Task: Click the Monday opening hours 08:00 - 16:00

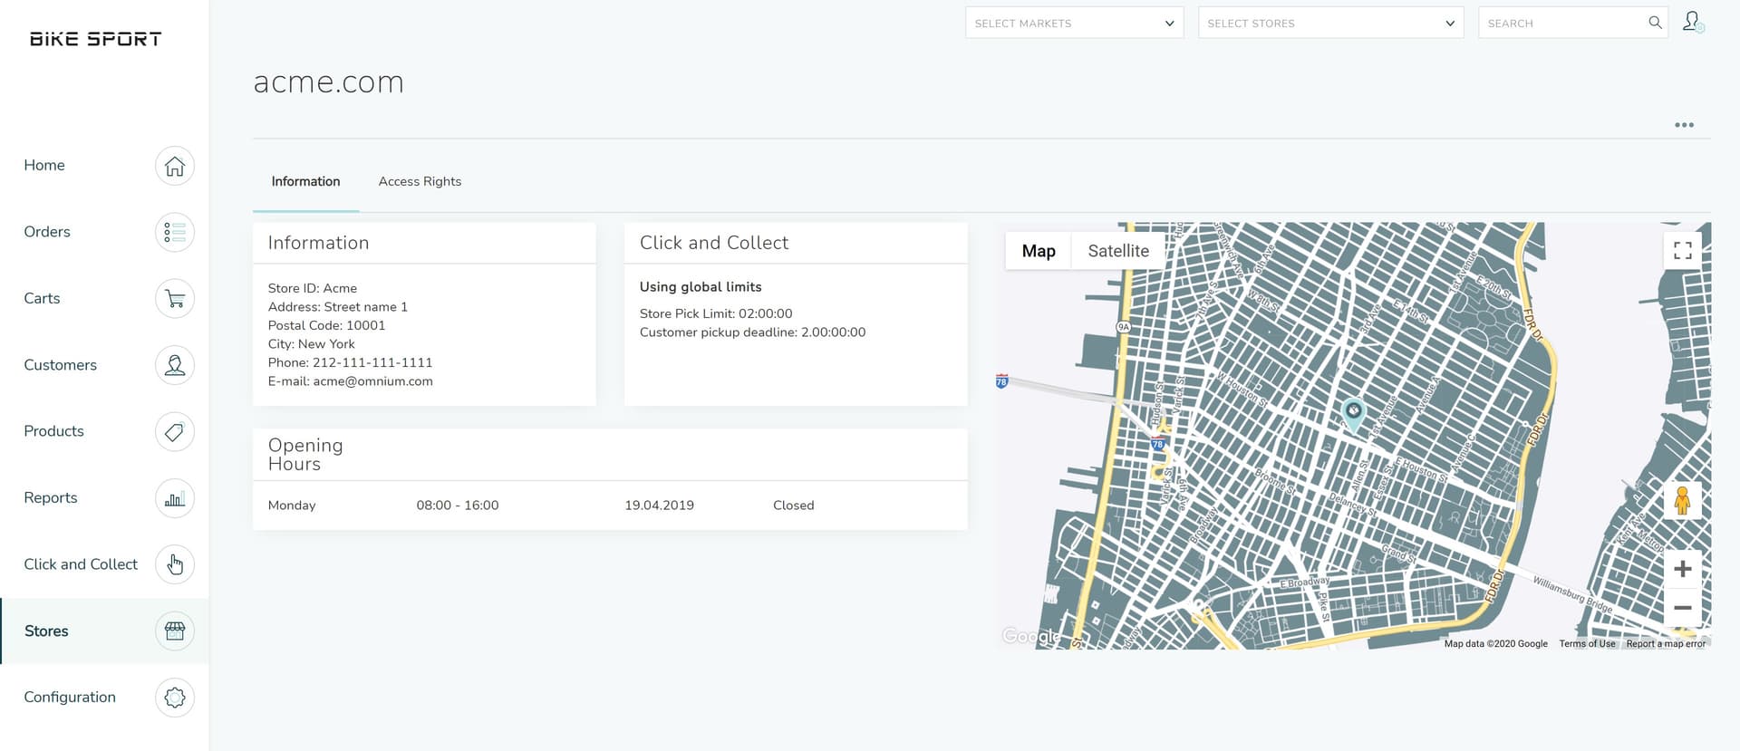Action: 458,505
